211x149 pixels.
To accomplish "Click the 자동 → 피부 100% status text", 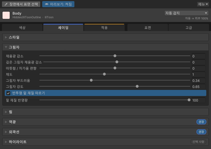I will [197, 18].
